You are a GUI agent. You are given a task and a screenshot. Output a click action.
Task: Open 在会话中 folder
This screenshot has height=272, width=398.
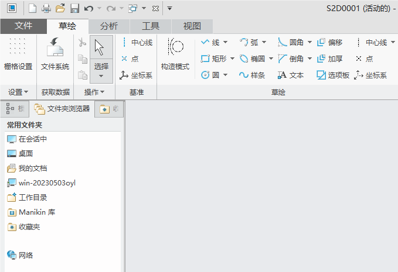pyautogui.click(x=27, y=139)
